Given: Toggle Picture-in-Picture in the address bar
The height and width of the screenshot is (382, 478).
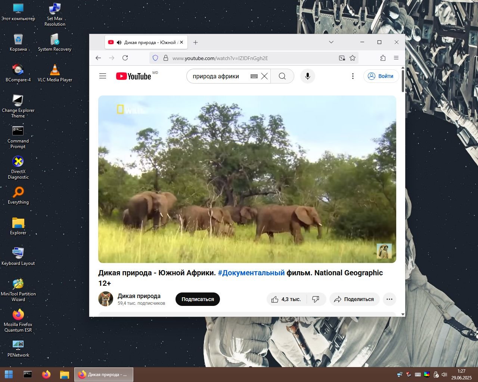Looking at the screenshot, I should pyautogui.click(x=342, y=58).
